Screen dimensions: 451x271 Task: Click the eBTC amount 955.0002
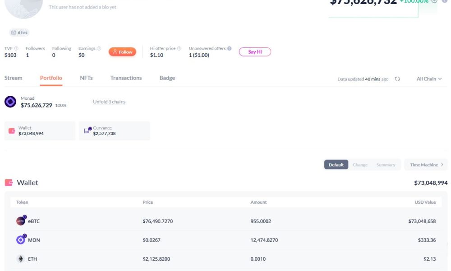click(x=261, y=221)
